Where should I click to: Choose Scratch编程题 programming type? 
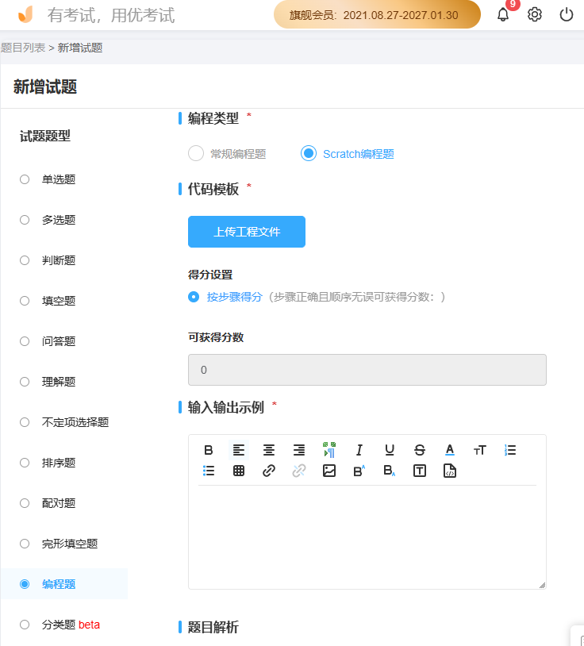tap(348, 154)
